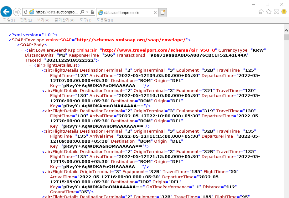289x198 pixels.
Task: Close the data.auctionpro.co.kr tab
Action: (155, 13)
